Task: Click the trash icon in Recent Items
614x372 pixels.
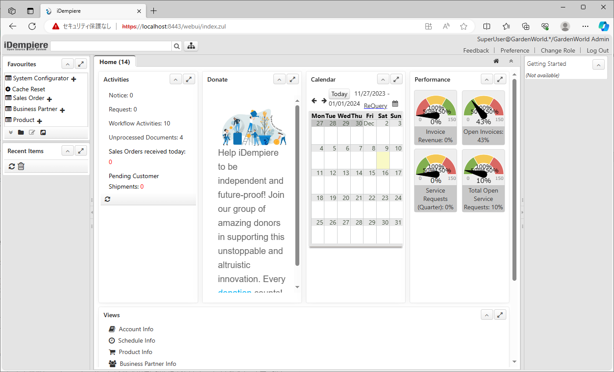Action: pyautogui.click(x=21, y=166)
